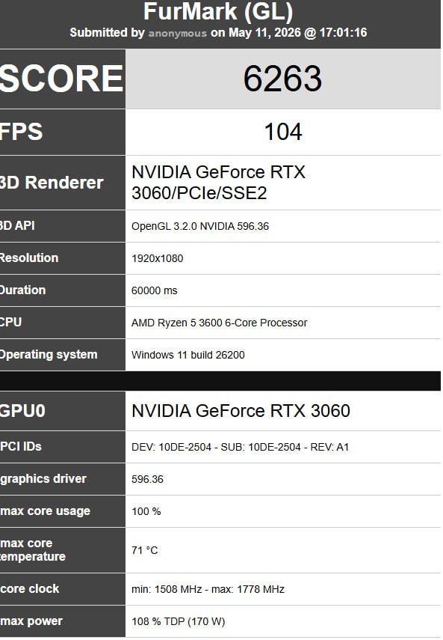
Task: Click the OpenGL 3.2.0 NVIDIA 596.36 value
Action: tap(200, 226)
